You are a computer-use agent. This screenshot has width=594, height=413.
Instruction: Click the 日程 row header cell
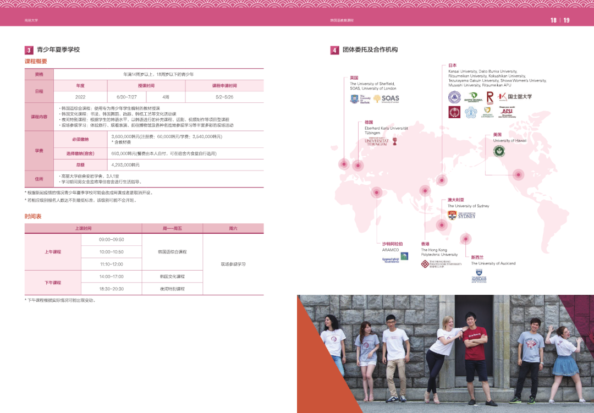pos(39,91)
